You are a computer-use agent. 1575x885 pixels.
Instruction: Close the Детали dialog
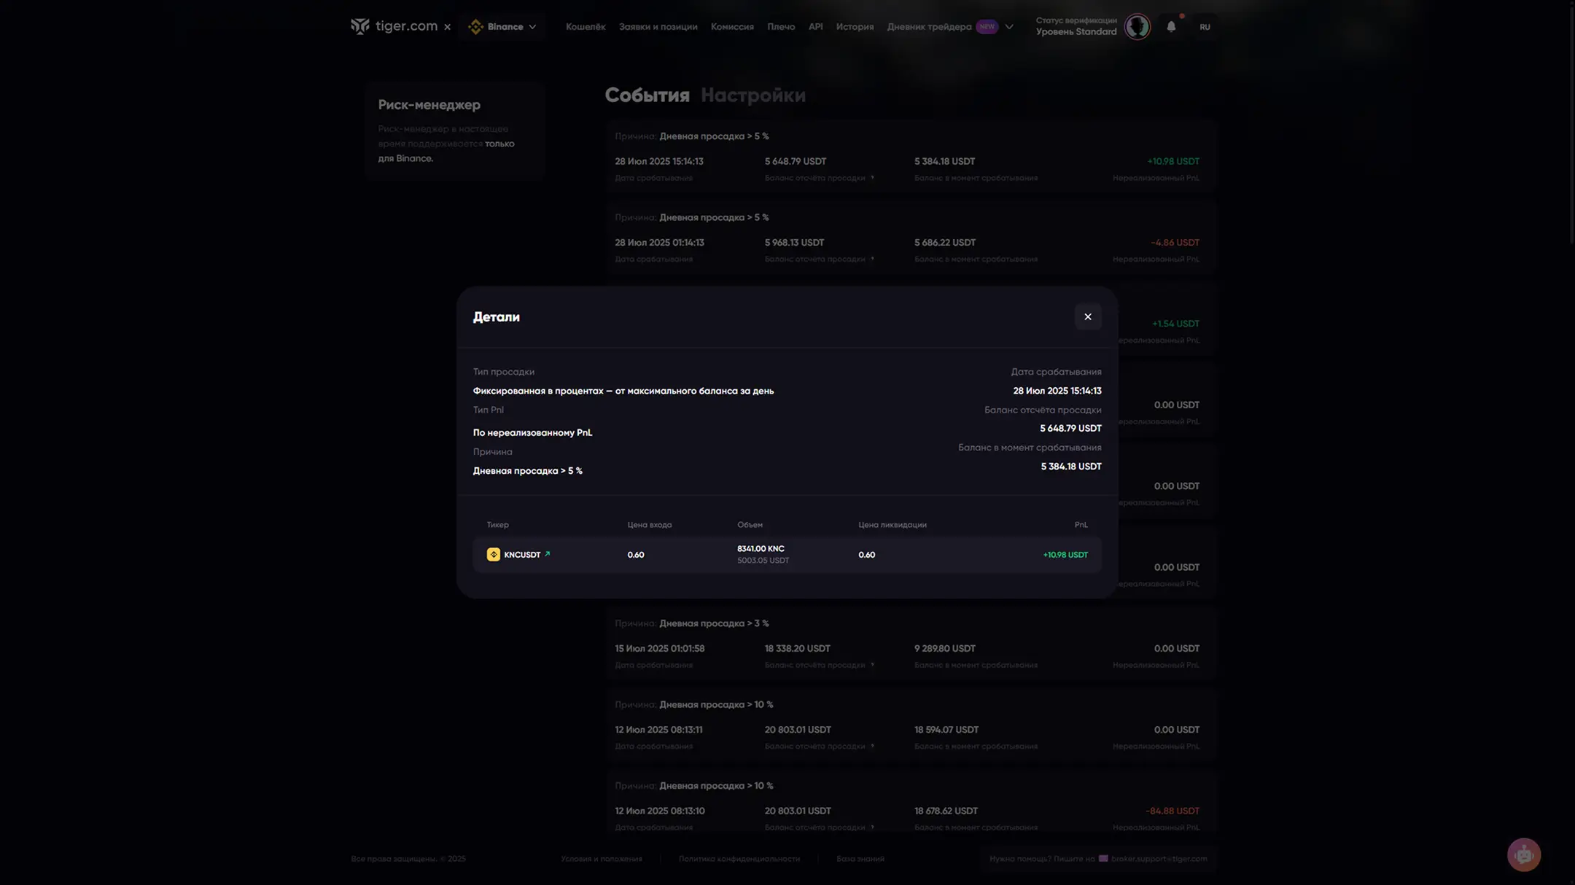coord(1087,316)
